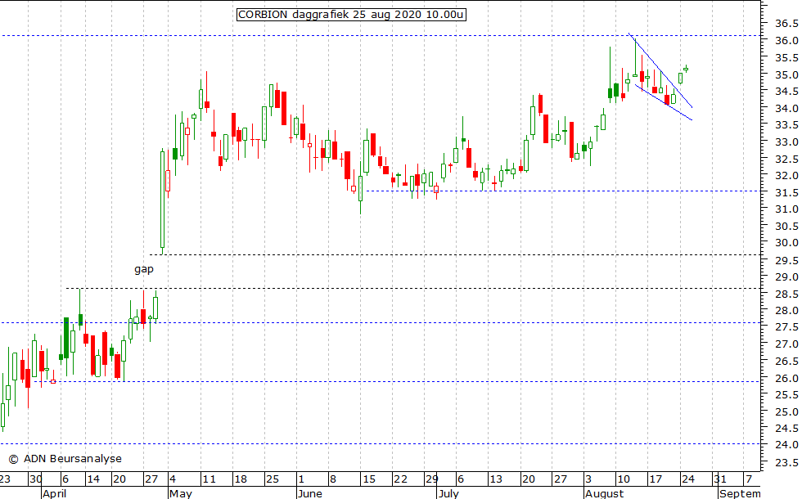Select the 30.0 price axis label

pos(786,243)
